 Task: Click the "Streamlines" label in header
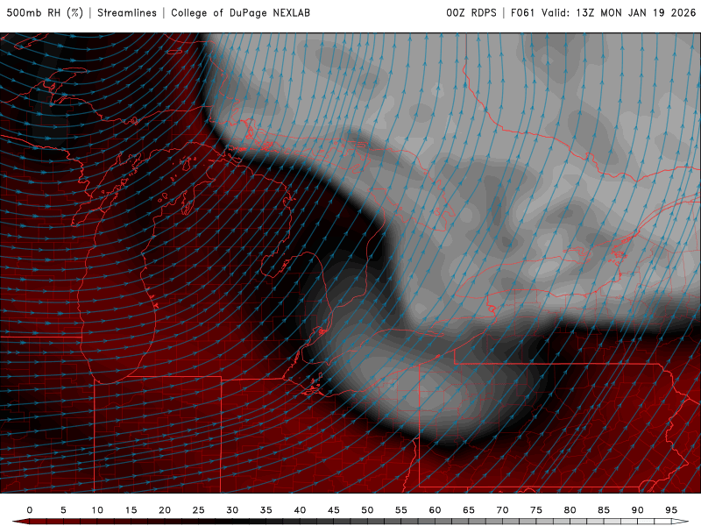[127, 13]
